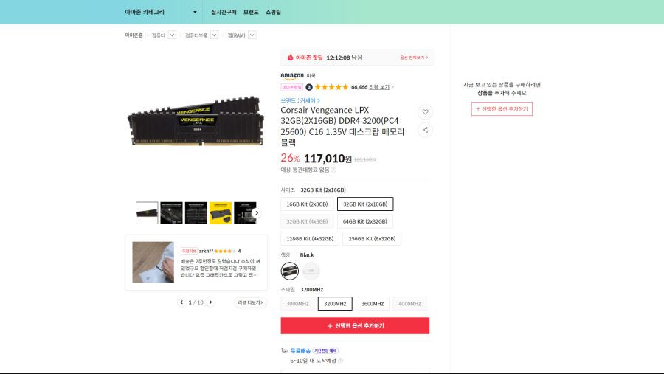This screenshot has height=374, width=664.
Task: Go to next review with right arrow
Action: (210, 302)
